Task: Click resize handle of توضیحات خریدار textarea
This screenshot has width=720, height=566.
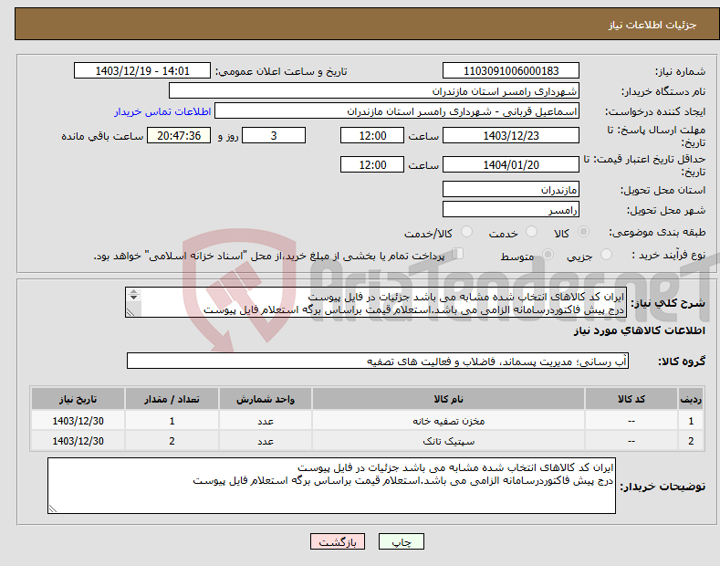Action: (53, 508)
